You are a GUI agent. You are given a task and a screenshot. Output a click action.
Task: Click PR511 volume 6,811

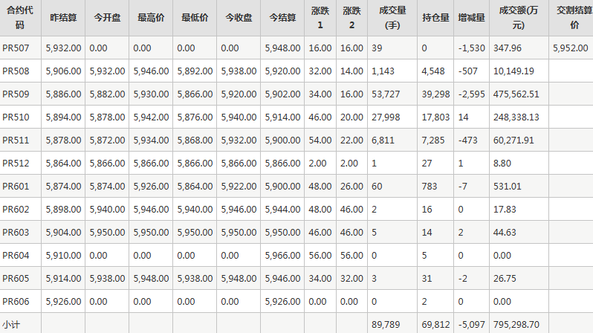click(x=383, y=140)
